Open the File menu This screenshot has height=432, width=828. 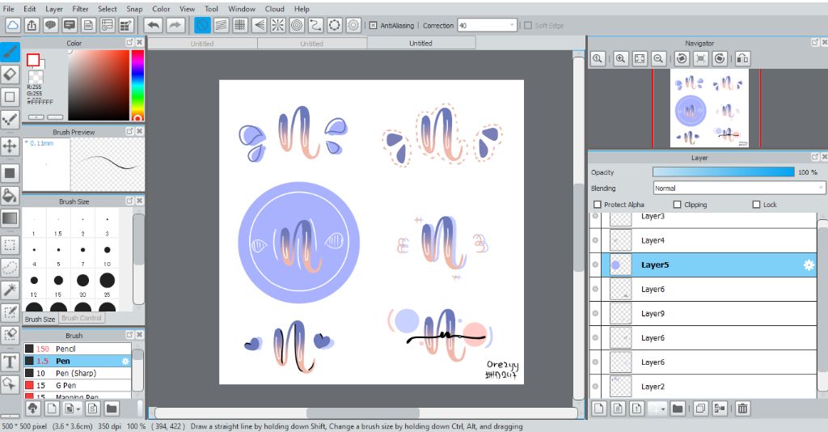(x=9, y=9)
